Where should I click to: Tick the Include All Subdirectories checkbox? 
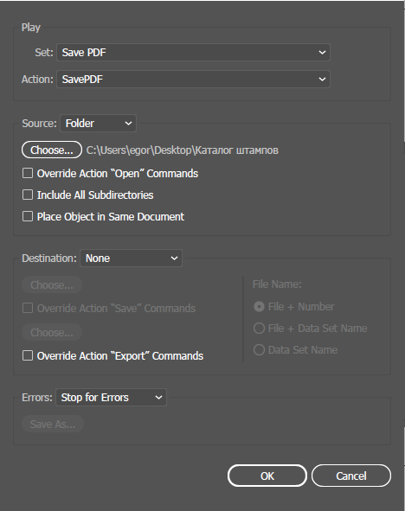tap(28, 195)
